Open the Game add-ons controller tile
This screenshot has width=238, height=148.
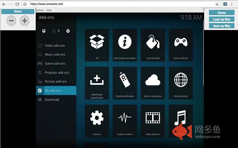pyautogui.click(x=181, y=45)
